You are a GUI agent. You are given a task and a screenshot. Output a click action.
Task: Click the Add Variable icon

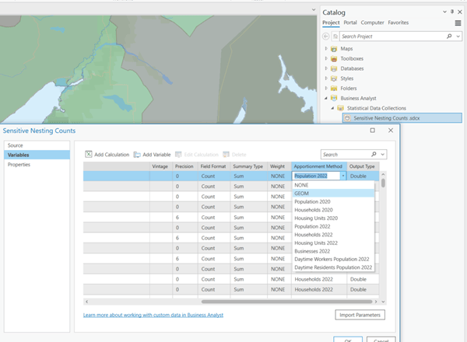click(137, 155)
